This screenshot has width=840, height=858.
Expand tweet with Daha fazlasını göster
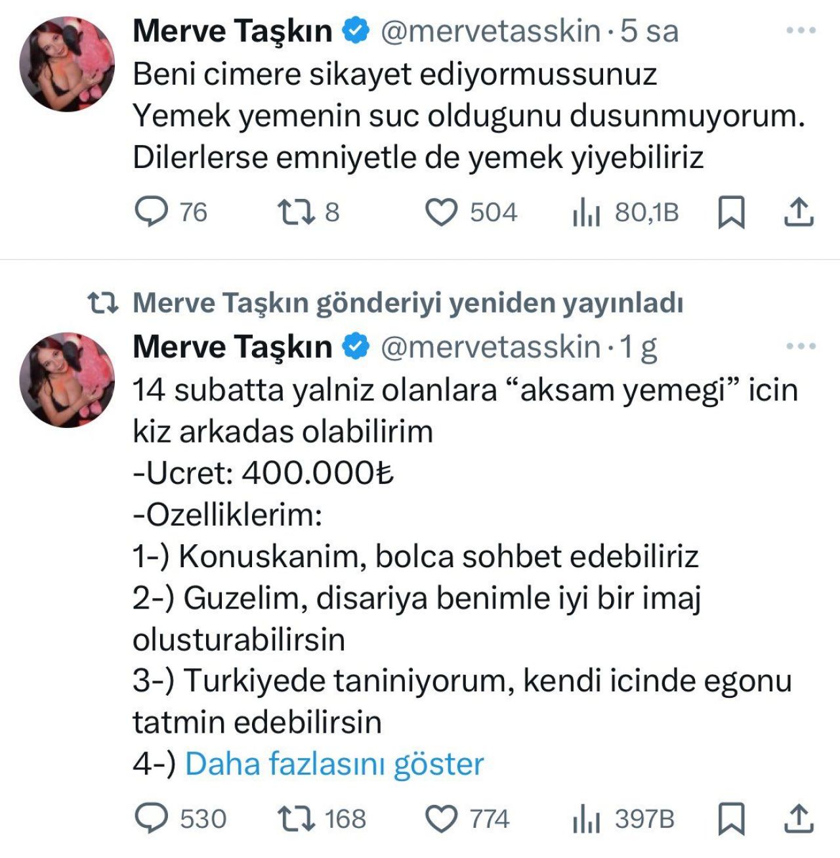(x=335, y=763)
